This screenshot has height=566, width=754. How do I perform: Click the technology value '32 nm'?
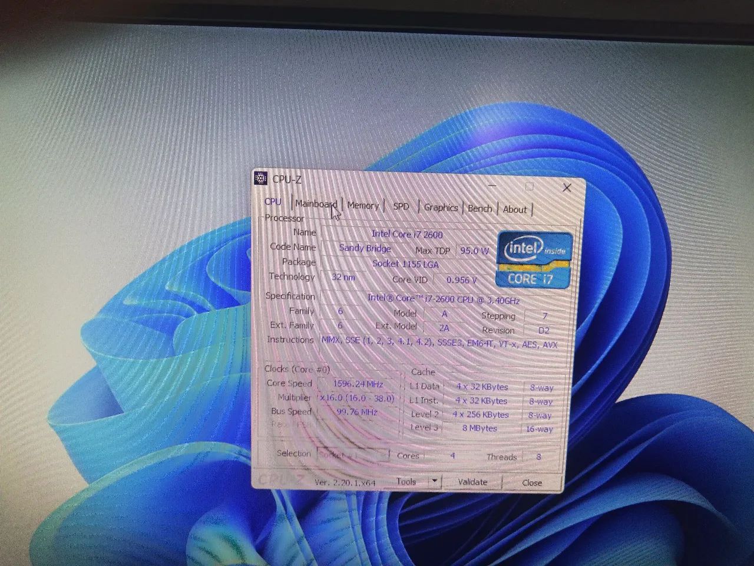(x=343, y=277)
